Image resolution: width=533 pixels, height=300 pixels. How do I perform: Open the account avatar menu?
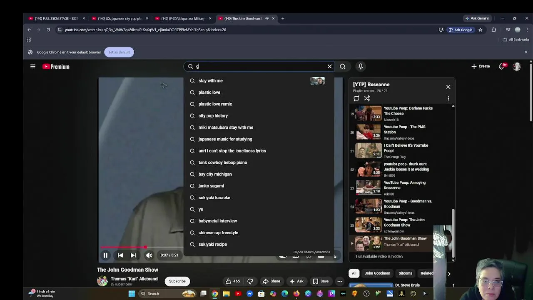(517, 66)
